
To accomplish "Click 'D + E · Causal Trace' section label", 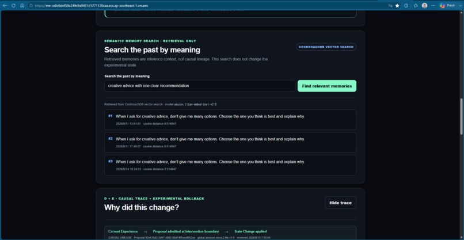I will (x=154, y=199).
